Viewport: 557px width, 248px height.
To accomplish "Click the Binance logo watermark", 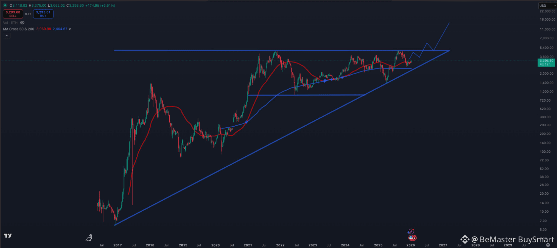I will [x=465, y=239].
